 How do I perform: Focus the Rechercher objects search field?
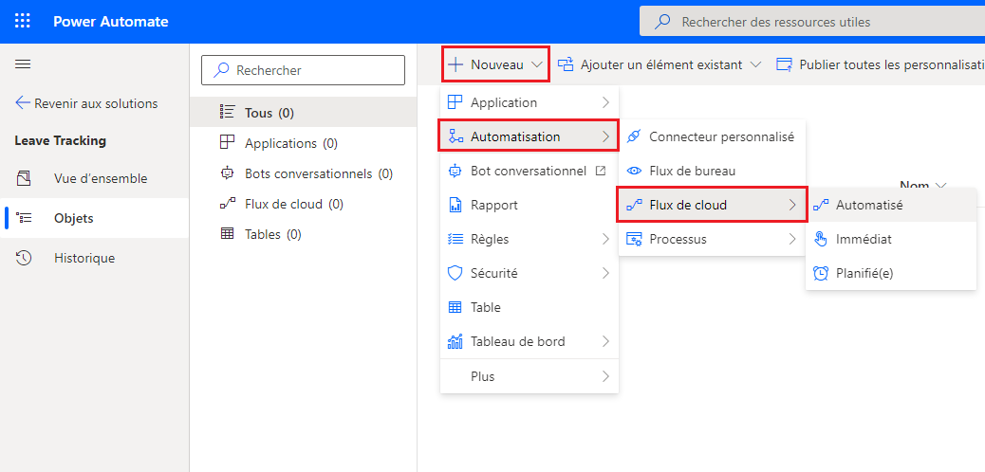coord(304,70)
